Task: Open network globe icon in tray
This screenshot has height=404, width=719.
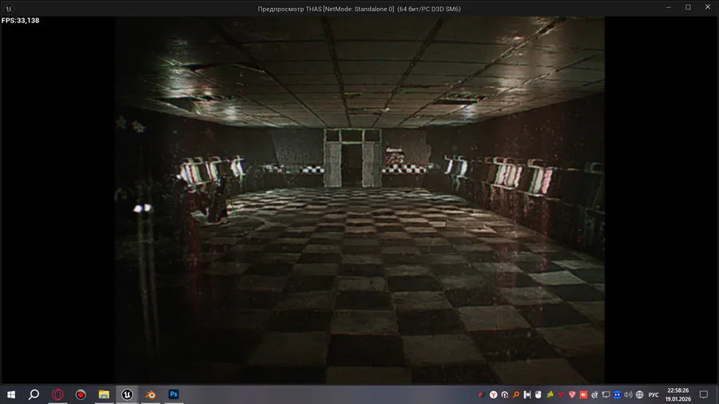Action: pyautogui.click(x=640, y=394)
